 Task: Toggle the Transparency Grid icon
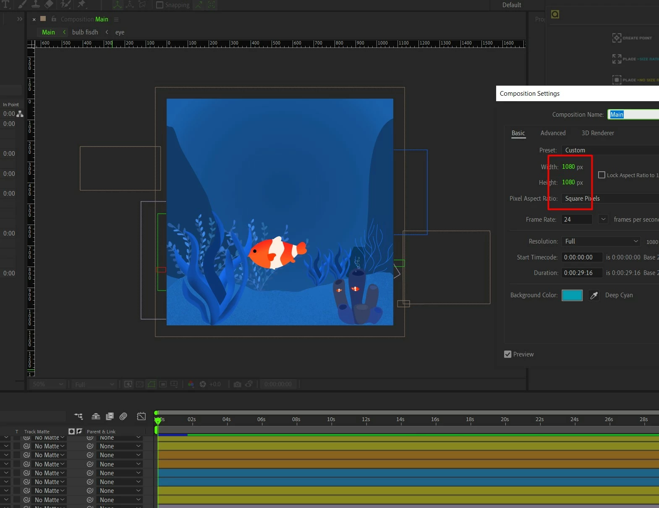[x=140, y=384]
